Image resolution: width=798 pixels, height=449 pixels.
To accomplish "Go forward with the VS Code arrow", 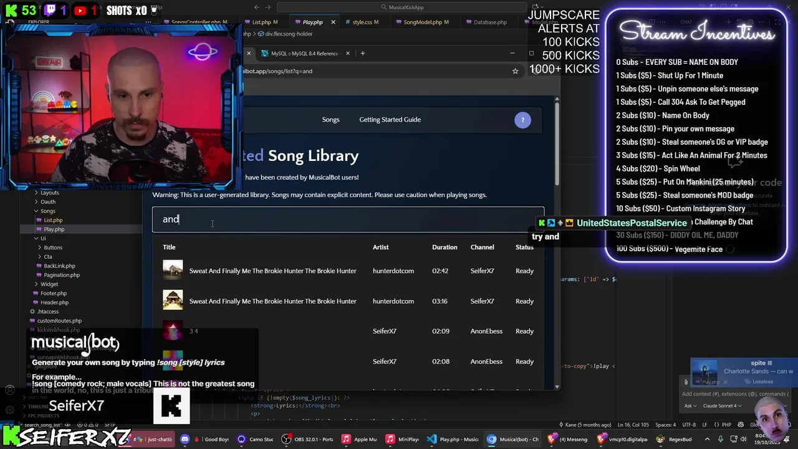I will coord(268,7).
